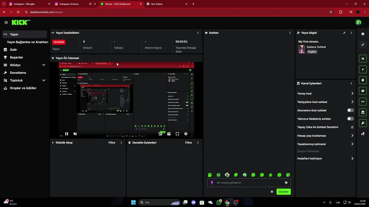The image size is (369, 207).
Task: Edit stream info with the pencil icon in Yayın bilgisi
Action: (344, 33)
